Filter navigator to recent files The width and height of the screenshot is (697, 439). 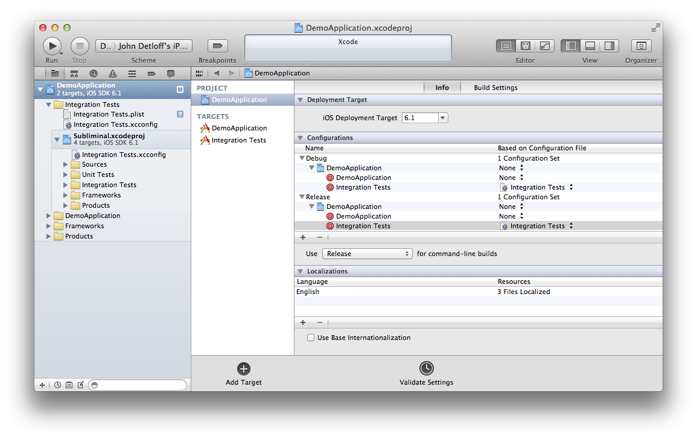point(57,385)
